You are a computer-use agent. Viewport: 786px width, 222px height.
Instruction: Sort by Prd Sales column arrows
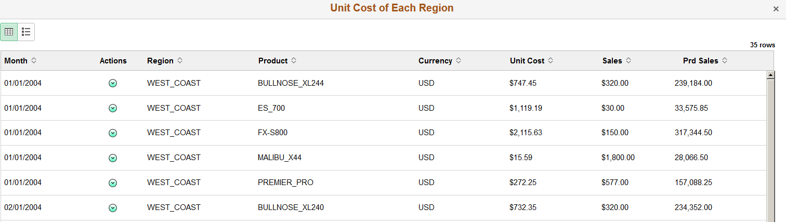tap(725, 61)
